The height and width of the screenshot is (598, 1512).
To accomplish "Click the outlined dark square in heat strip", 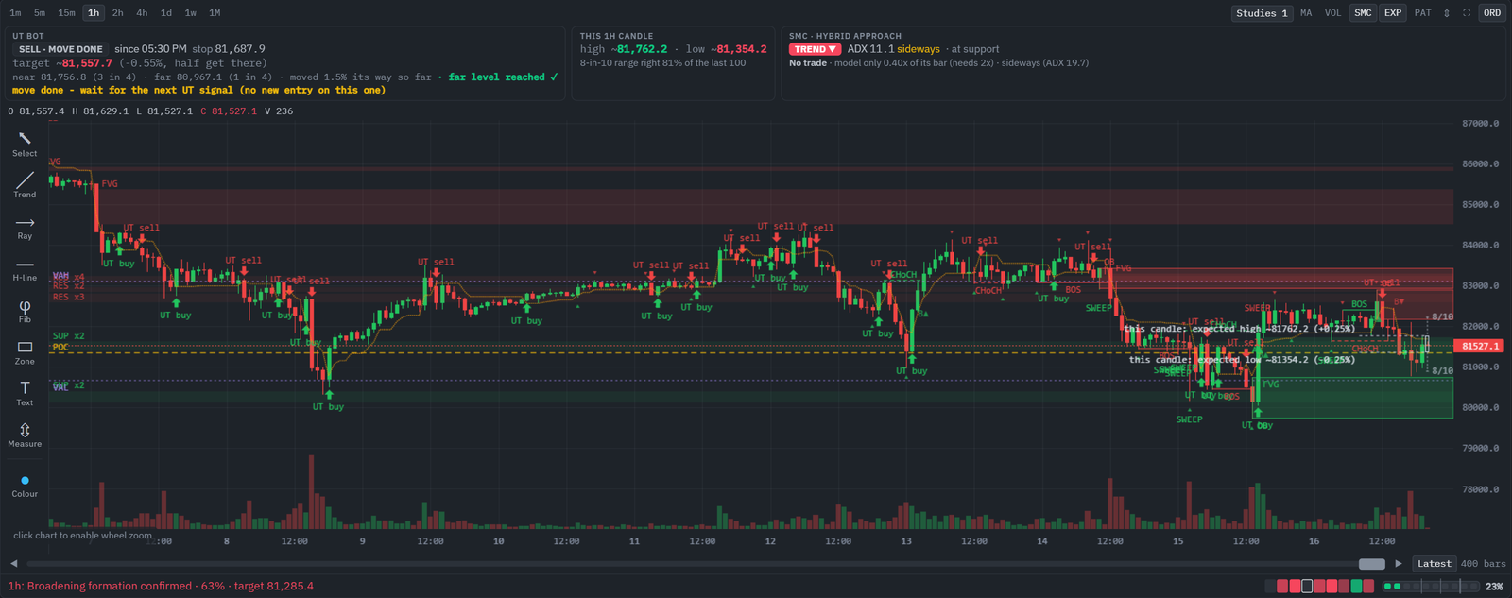I will (1307, 587).
